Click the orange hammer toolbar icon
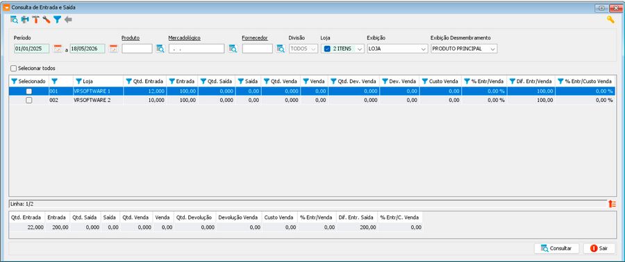Image resolution: width=625 pixels, height=262 pixels. point(36,19)
